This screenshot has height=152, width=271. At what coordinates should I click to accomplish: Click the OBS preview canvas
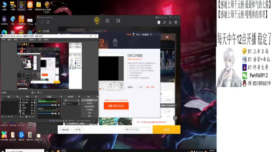click(49, 66)
